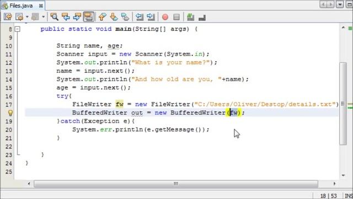353x199 pixels.
Task: Close the Files.java tab
Action: [41, 6]
